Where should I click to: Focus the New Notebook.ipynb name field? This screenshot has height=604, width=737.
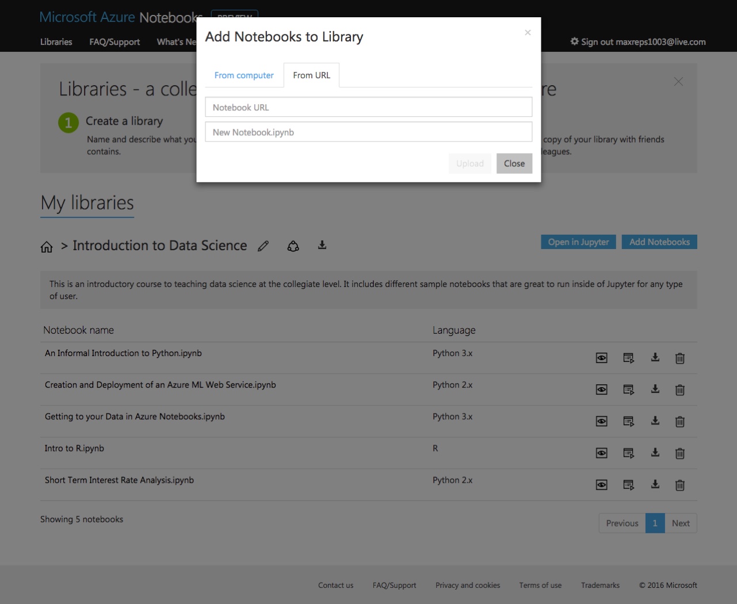click(x=369, y=132)
